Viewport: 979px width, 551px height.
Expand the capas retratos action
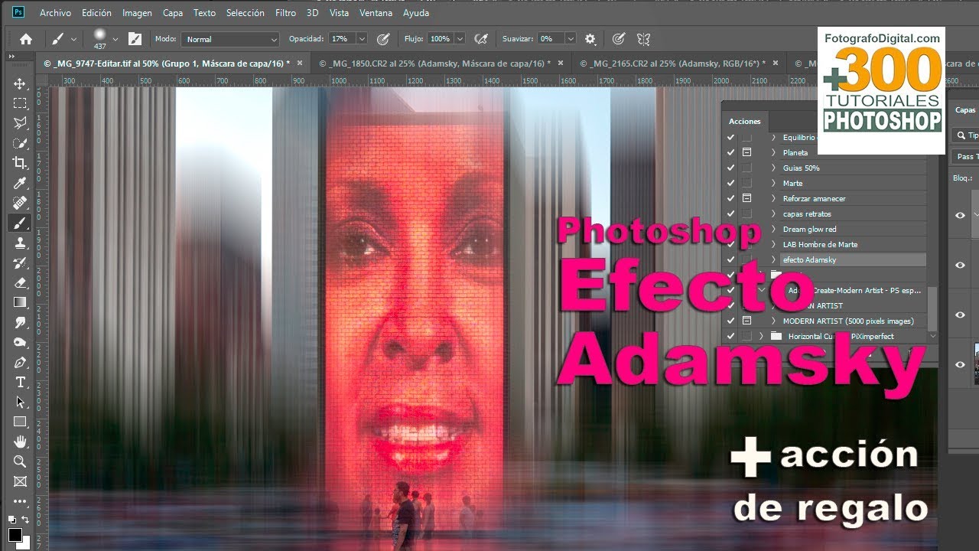(x=773, y=214)
